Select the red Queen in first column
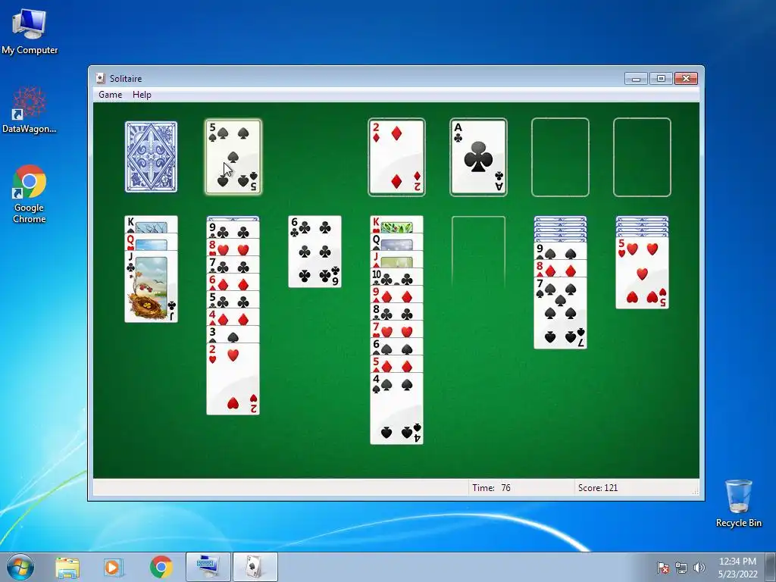776x582 pixels. [x=151, y=242]
